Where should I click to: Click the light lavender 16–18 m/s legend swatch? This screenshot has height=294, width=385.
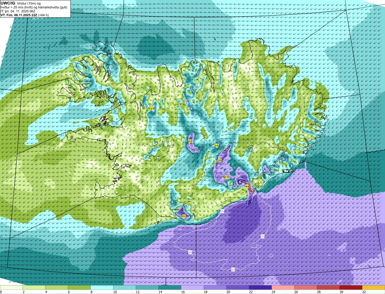192,288
